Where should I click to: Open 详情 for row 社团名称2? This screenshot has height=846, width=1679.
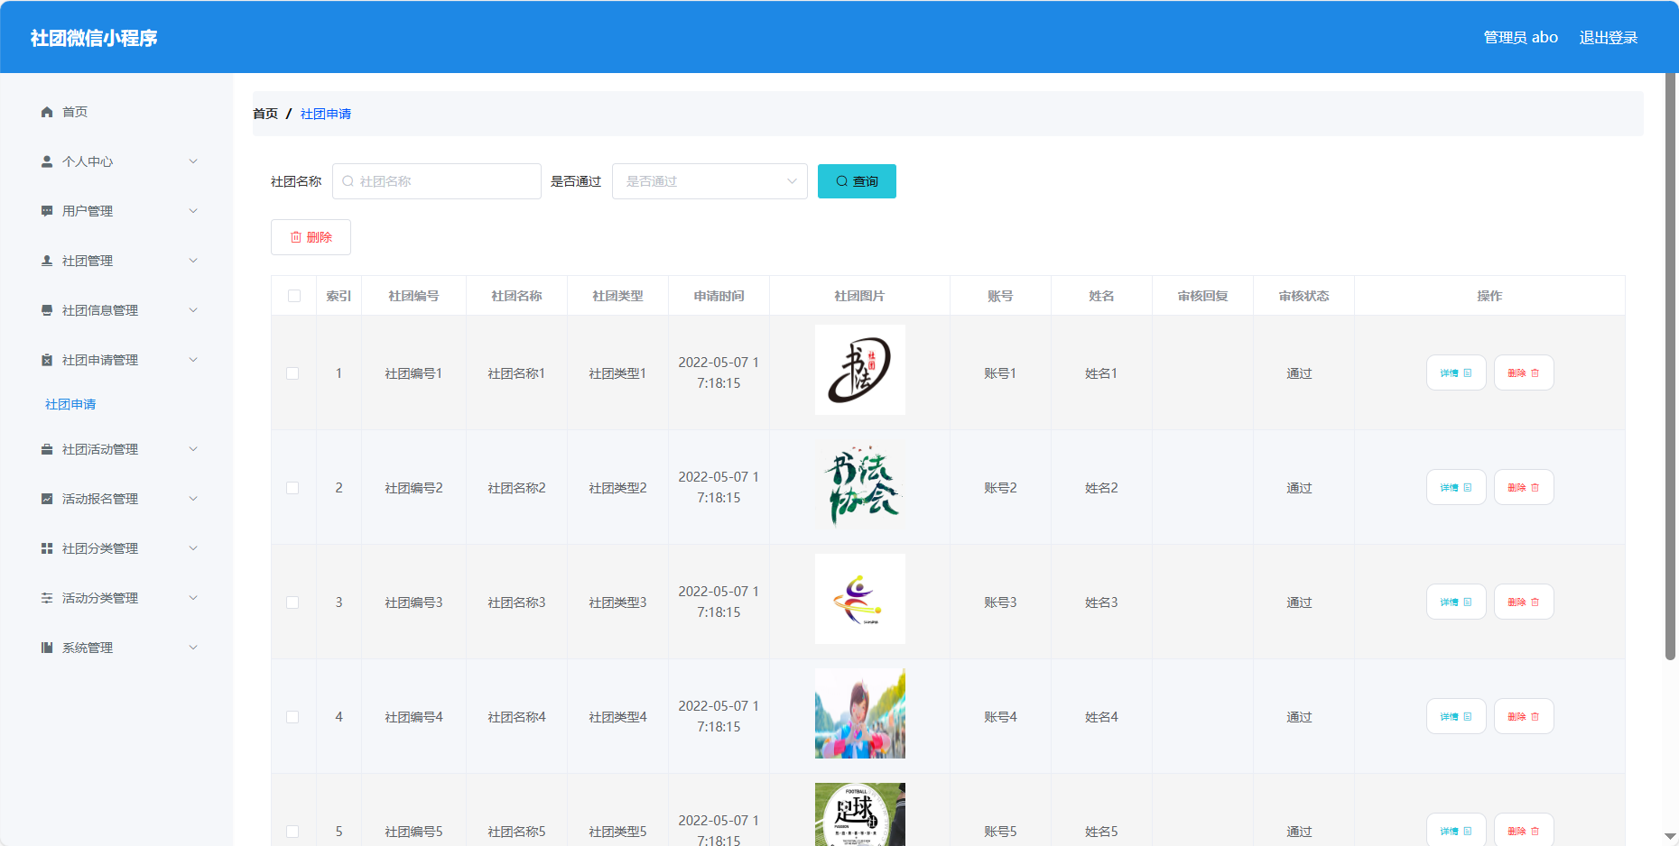(1456, 487)
